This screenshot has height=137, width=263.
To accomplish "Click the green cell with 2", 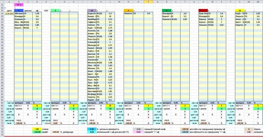I will pyautogui.click(x=55, y=11).
